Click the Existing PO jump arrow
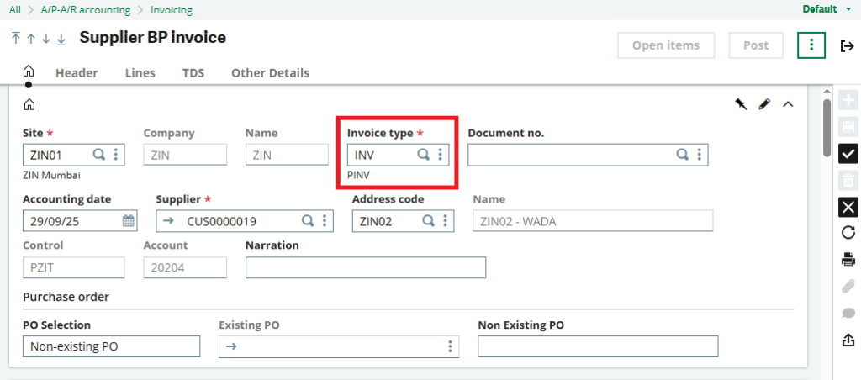 click(231, 346)
